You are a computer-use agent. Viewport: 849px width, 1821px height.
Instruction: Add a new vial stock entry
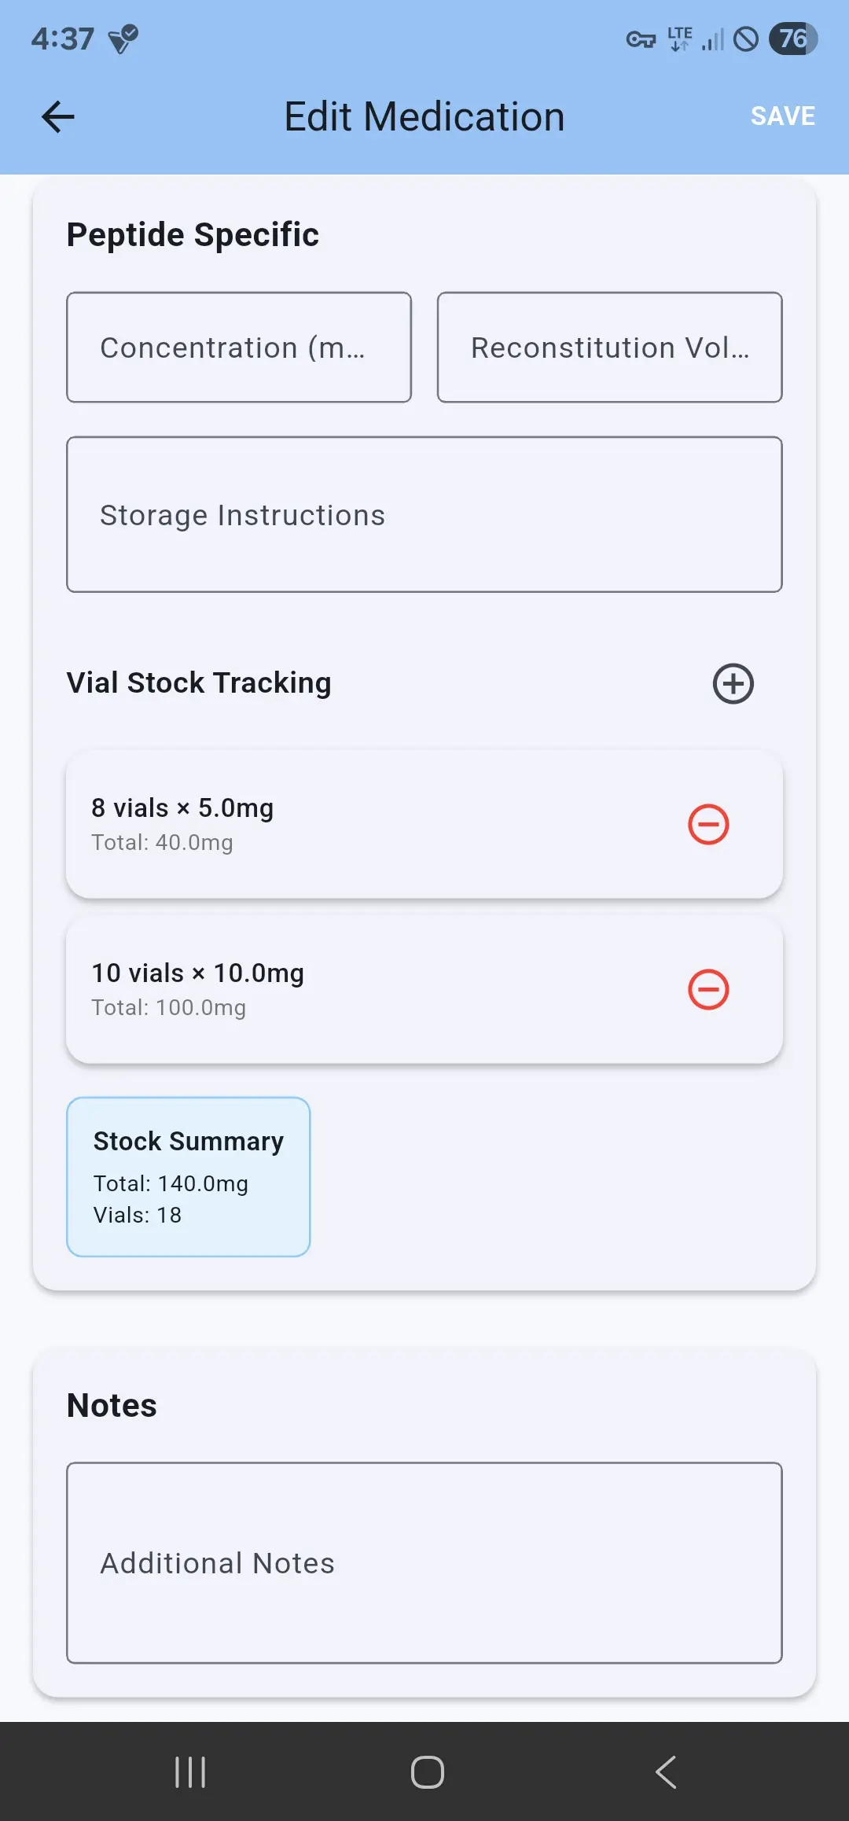pos(733,683)
